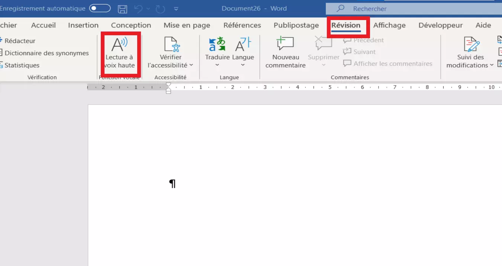The width and height of the screenshot is (502, 266).
Task: Expand the Suivi des modifications dropdown arrow
Action: click(x=492, y=65)
